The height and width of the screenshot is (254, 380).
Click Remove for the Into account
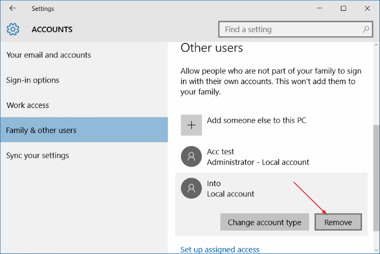(x=338, y=222)
